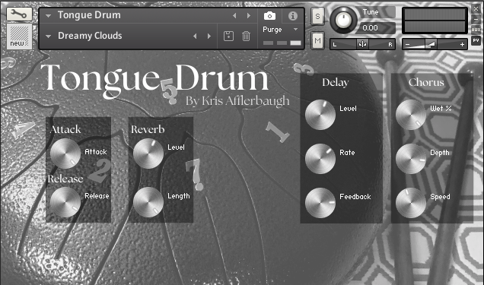Click the Reverb Length knob
The height and width of the screenshot is (285, 484).
coord(148,202)
